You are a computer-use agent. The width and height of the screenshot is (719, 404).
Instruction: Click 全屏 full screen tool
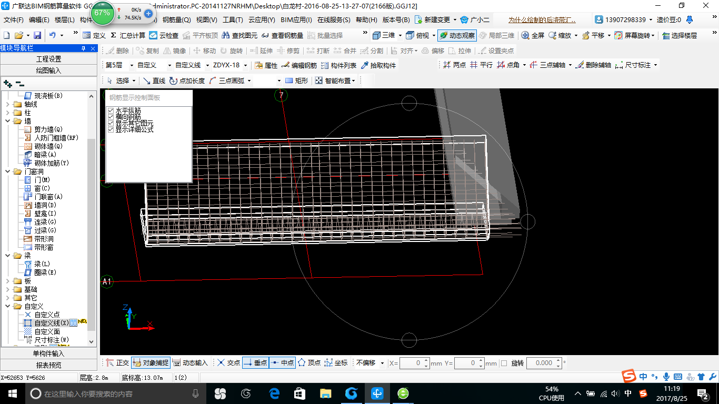pos(533,35)
